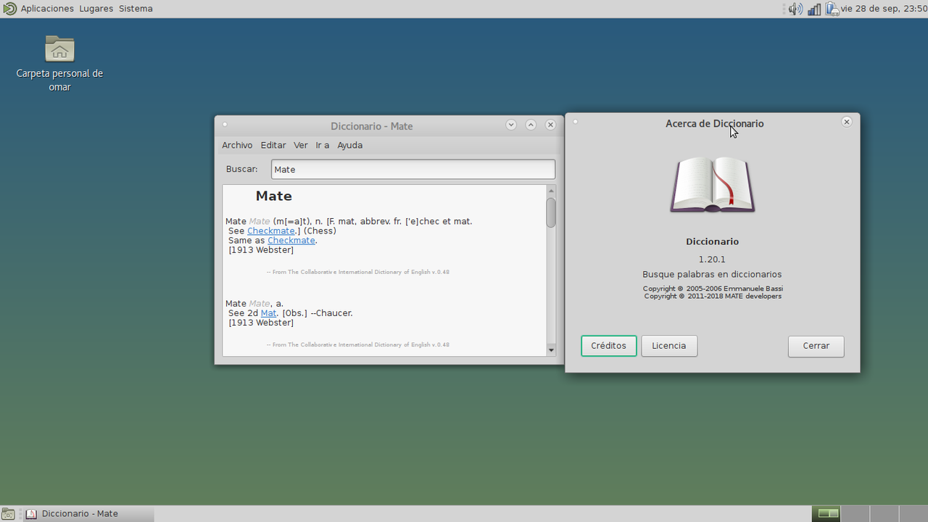Open the Archivo menu in Diccionario
This screenshot has height=522, width=928.
point(237,145)
